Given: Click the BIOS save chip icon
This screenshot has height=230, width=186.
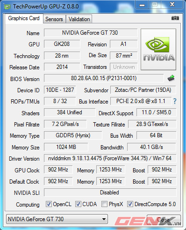Looking at the screenshot, I should pos(171,78).
